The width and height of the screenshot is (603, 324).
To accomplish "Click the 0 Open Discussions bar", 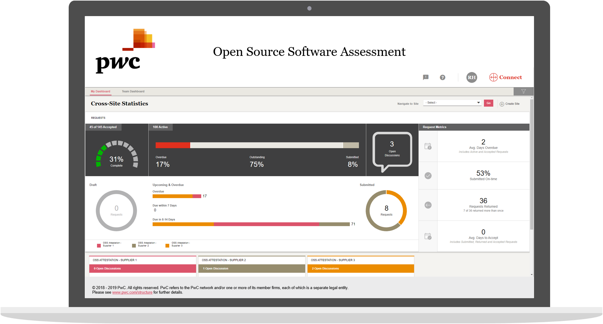I will pyautogui.click(x=143, y=268).
